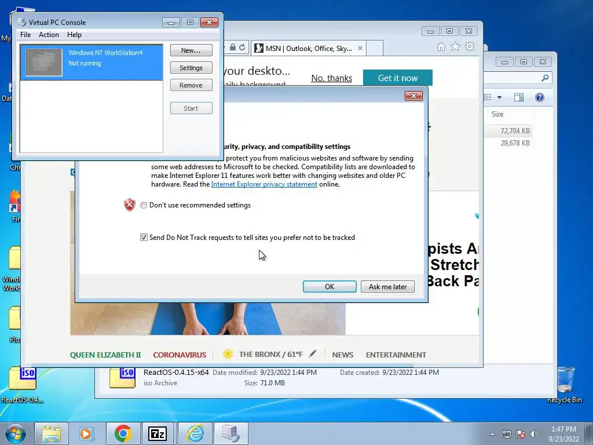Open Internet Explorer privacy statement link
This screenshot has height=445, width=593.
pos(264,184)
